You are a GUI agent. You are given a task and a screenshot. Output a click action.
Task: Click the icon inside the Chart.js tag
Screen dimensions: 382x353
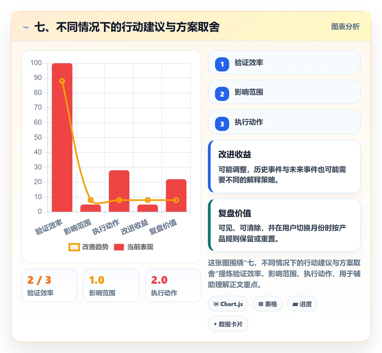pos(216,304)
